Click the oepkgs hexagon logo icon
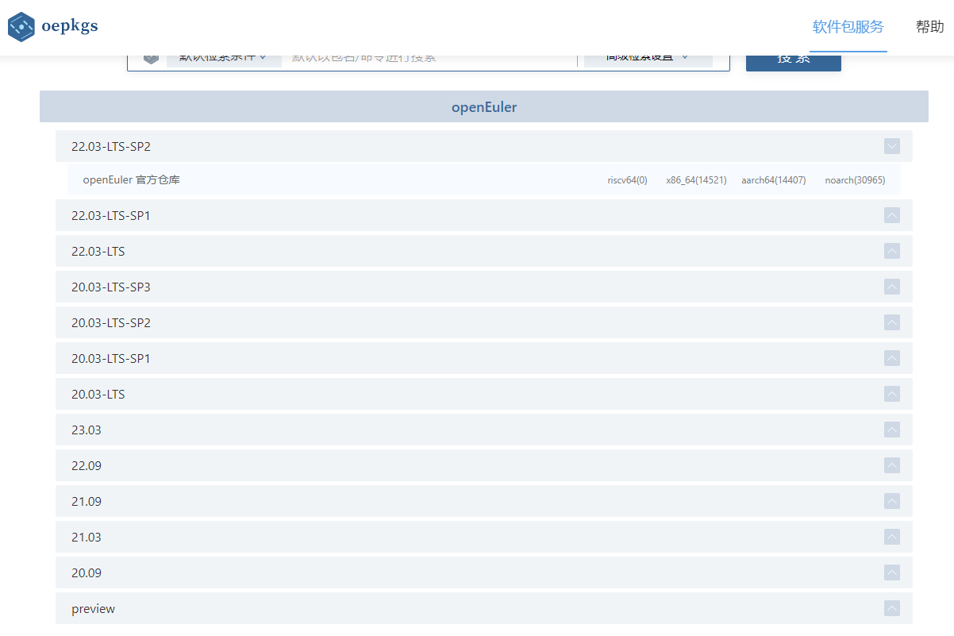Image resolution: width=954 pixels, height=636 pixels. click(x=21, y=27)
